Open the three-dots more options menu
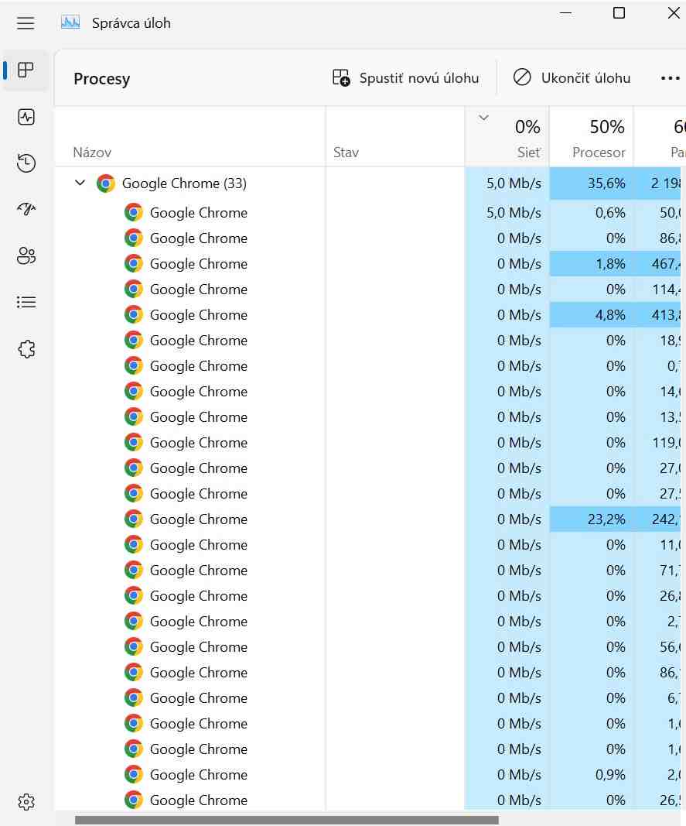Screen dimensions: 686x826 (x=670, y=78)
